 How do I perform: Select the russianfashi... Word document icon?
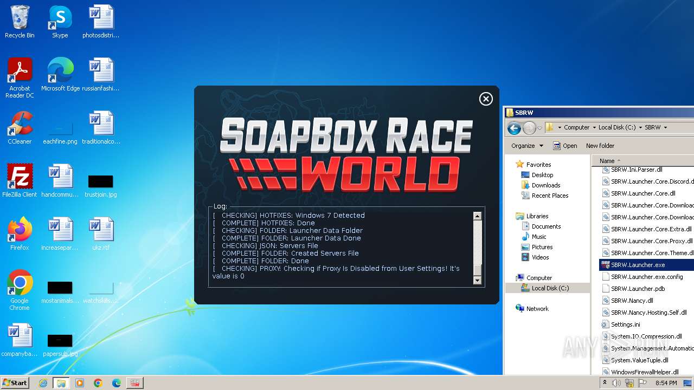coord(101,75)
